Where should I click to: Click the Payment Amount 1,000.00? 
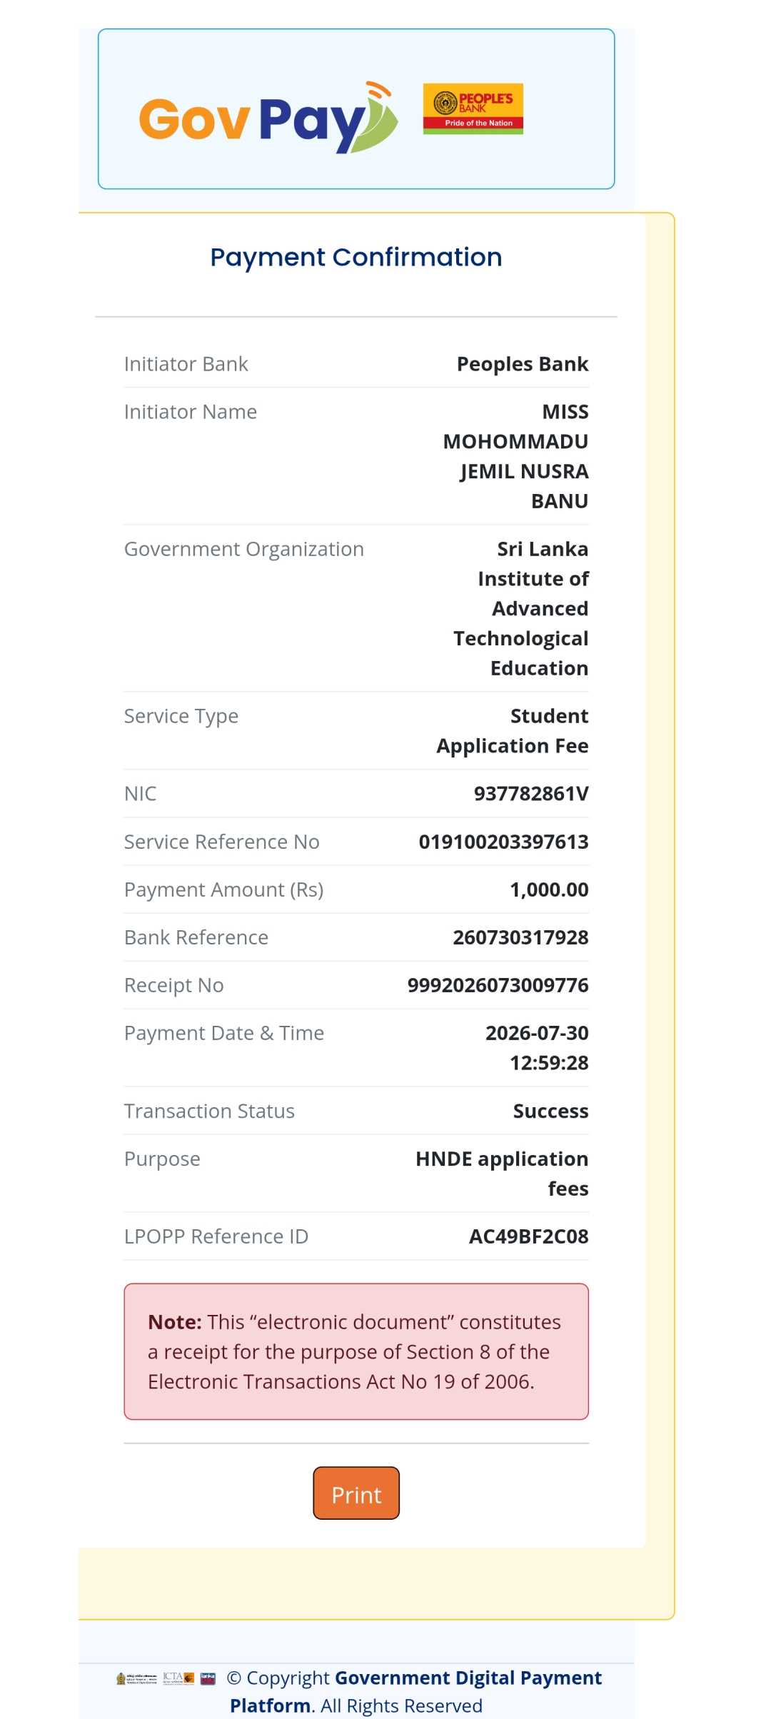(x=549, y=889)
